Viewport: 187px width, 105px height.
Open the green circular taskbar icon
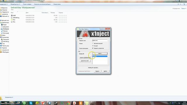(25, 103)
